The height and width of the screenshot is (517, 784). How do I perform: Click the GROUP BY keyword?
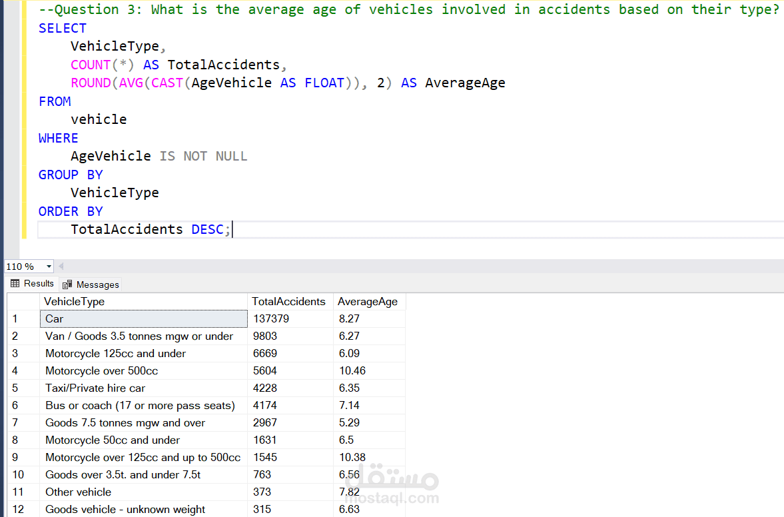coord(71,175)
